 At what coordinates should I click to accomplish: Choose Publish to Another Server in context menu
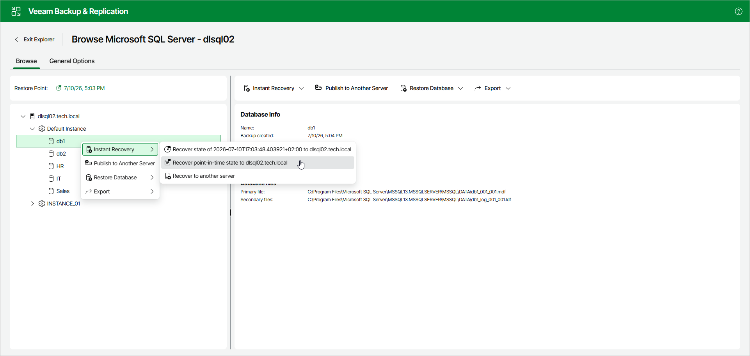pyautogui.click(x=120, y=163)
